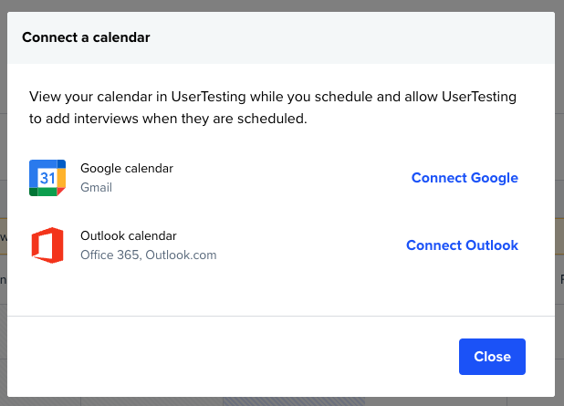Click the divider line above the footer

(x=281, y=316)
